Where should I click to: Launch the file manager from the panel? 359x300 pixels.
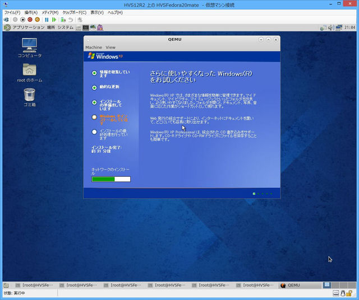pos(79,27)
